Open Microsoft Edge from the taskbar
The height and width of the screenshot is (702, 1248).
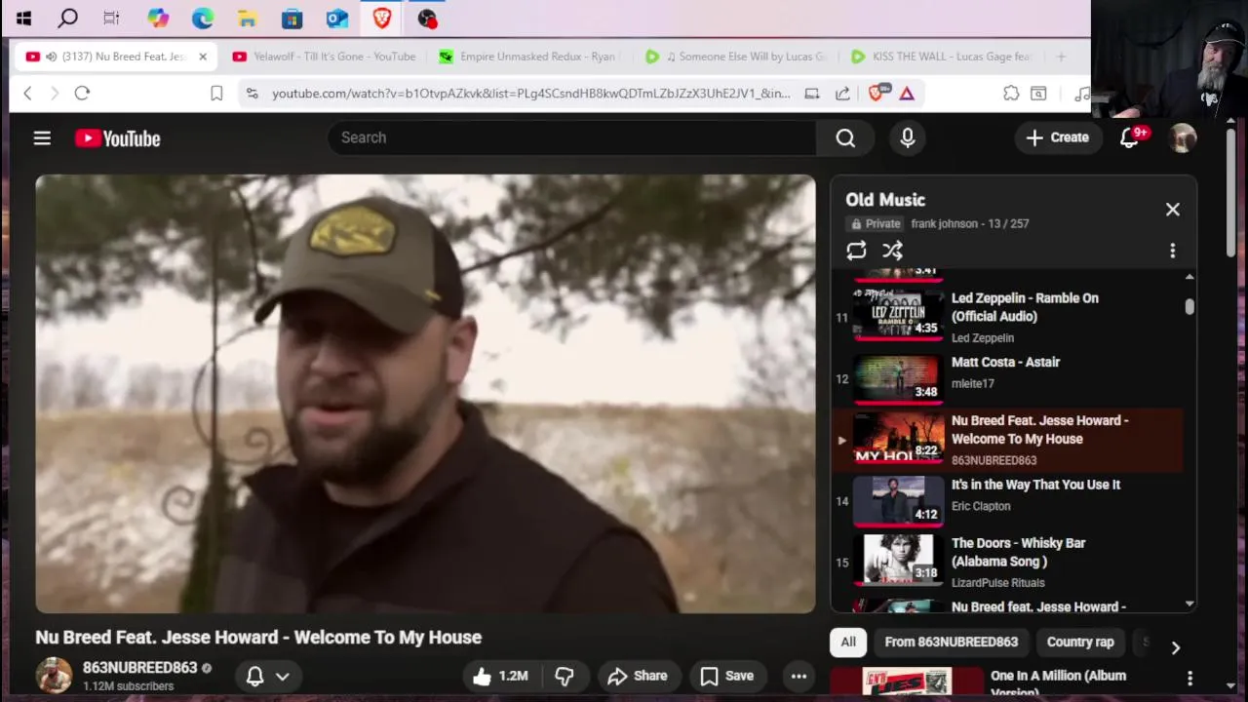[x=203, y=18]
